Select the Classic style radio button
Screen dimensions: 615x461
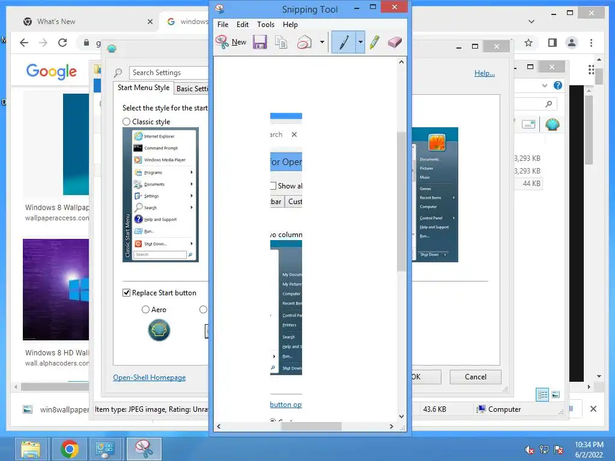pyautogui.click(x=126, y=121)
